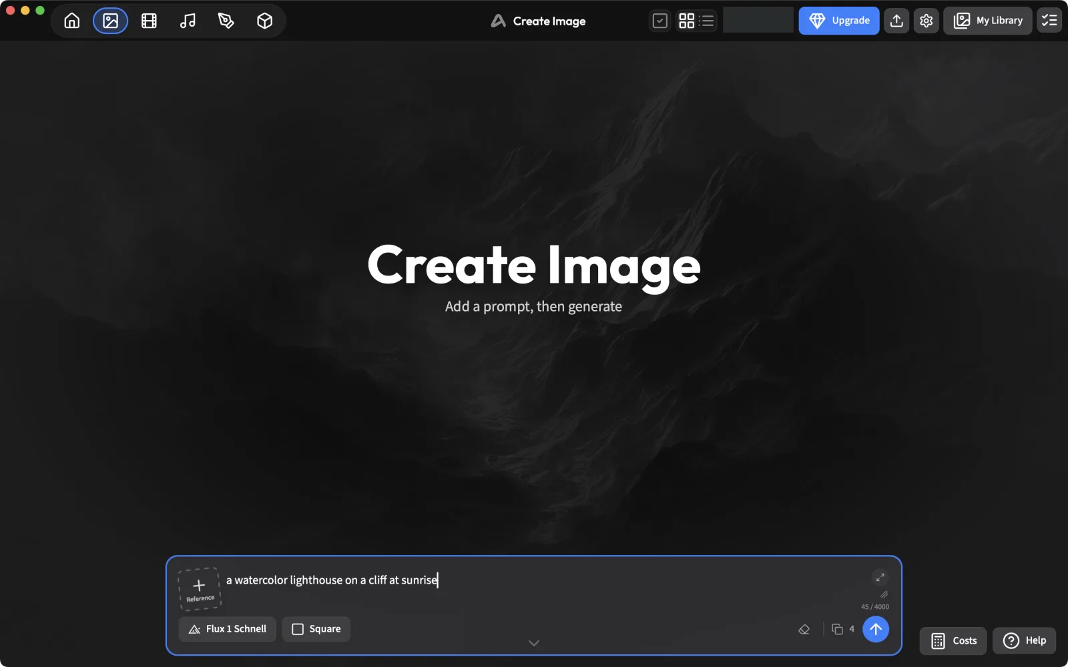This screenshot has width=1068, height=667.
Task: Click the empty search field in toolbar
Action: [x=758, y=20]
